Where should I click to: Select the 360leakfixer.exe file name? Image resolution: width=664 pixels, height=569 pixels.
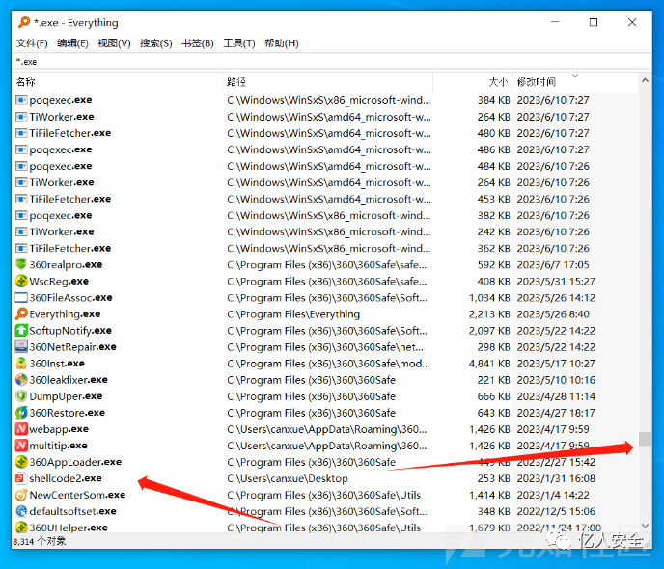pos(69,380)
